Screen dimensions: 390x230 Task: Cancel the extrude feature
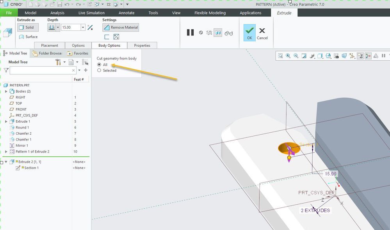(262, 33)
